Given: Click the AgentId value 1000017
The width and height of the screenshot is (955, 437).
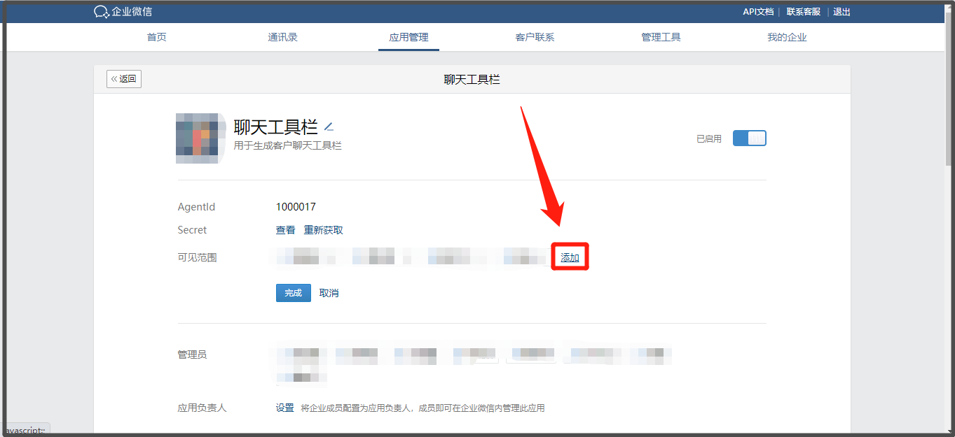Looking at the screenshot, I should (x=296, y=207).
